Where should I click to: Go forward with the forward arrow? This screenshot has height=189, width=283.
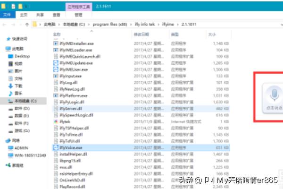coord(13,25)
